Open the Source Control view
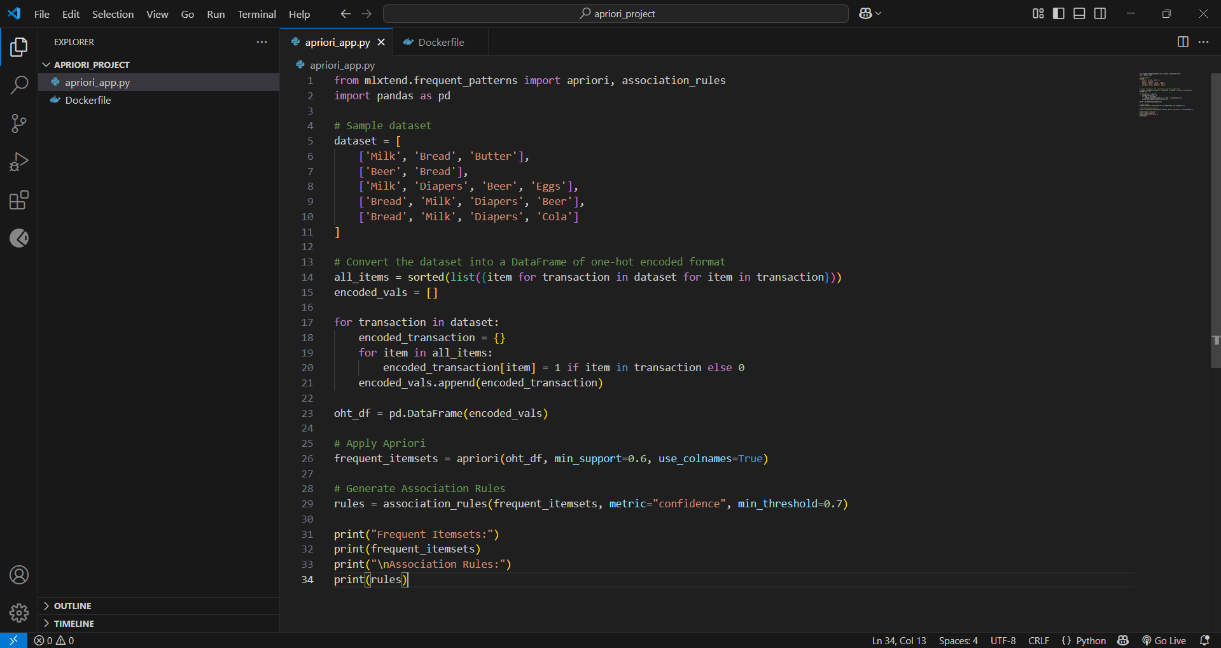This screenshot has width=1221, height=648. click(19, 123)
